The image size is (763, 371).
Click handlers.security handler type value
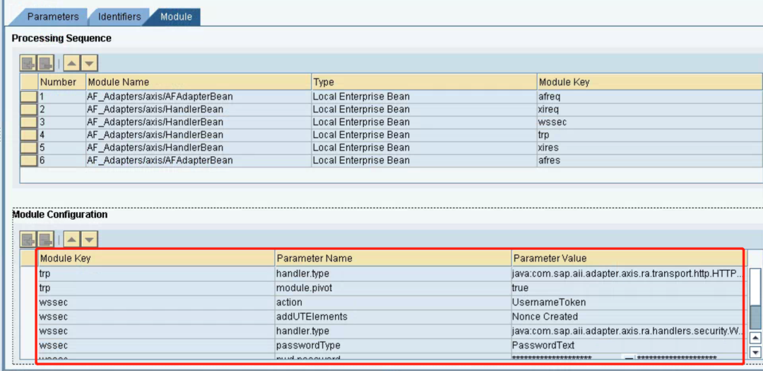pyautogui.click(x=628, y=331)
